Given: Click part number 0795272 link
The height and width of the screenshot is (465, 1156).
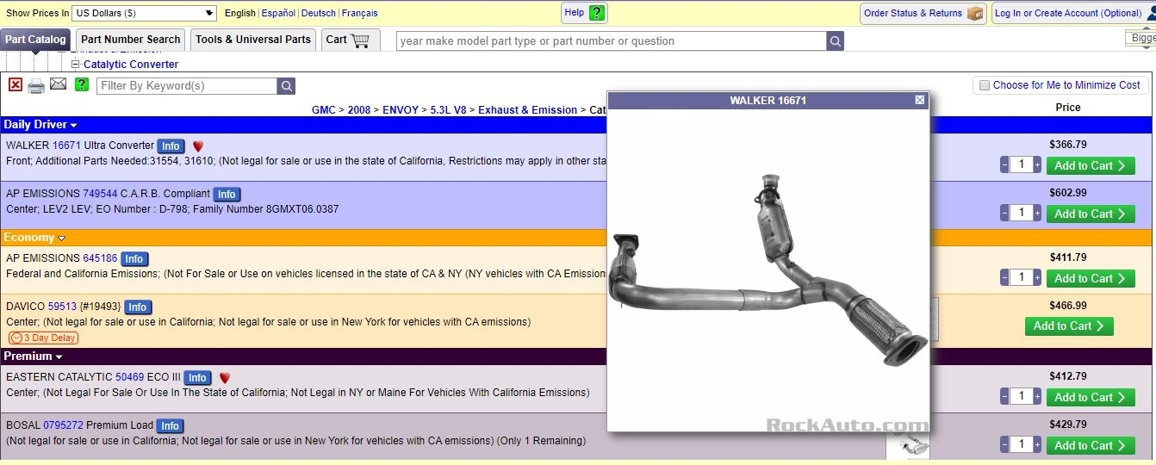Looking at the screenshot, I should (61, 425).
